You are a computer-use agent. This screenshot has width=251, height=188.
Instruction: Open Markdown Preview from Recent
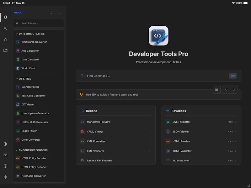tap(115, 122)
